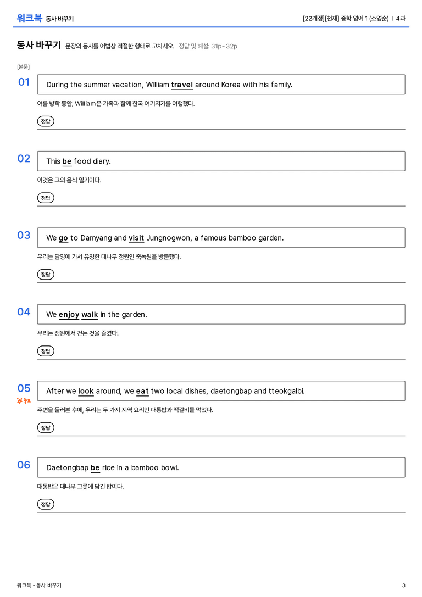Click the 정답 및 해설 page reference
This screenshot has height=597, width=422.
click(x=208, y=46)
